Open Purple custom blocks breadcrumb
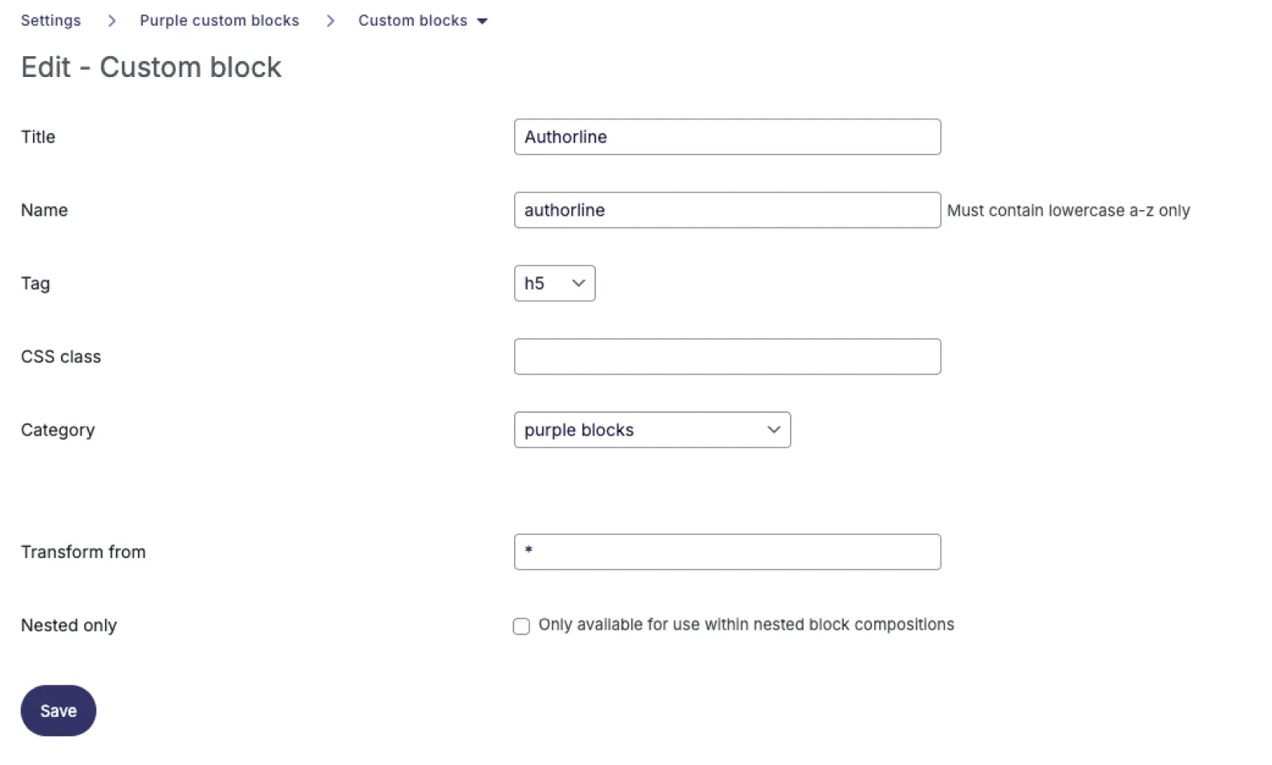 click(219, 20)
